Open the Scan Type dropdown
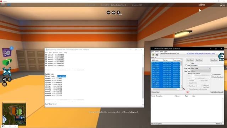The width and height of the screenshot is (227, 128). (200, 68)
